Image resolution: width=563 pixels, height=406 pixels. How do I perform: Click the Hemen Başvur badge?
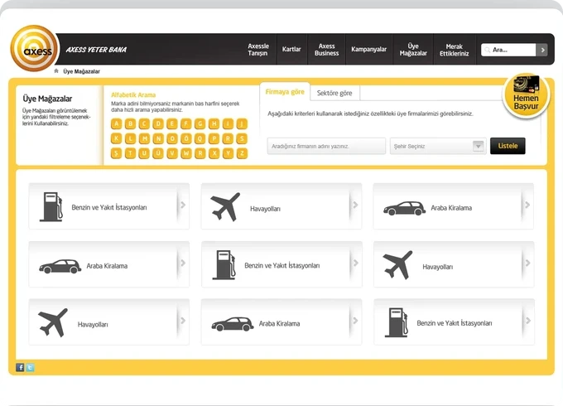click(x=526, y=96)
